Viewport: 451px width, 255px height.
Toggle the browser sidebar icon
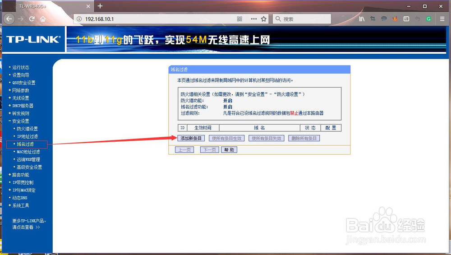(406, 19)
